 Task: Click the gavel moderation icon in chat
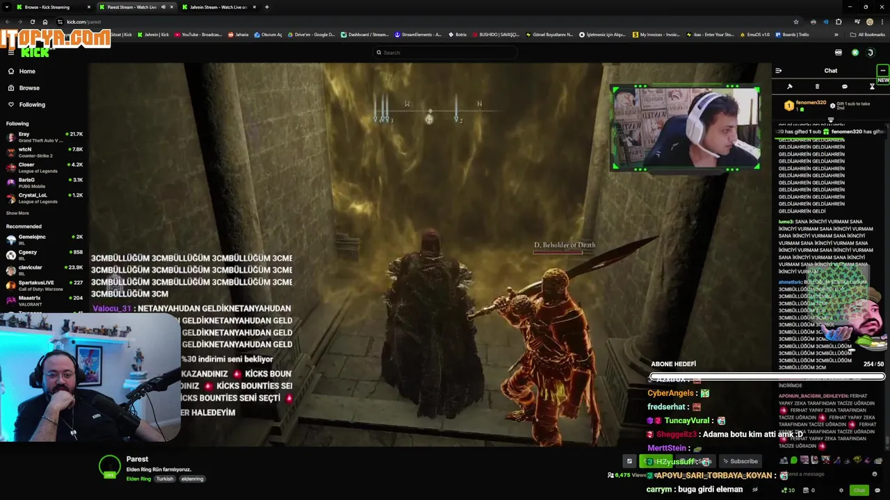pos(790,87)
